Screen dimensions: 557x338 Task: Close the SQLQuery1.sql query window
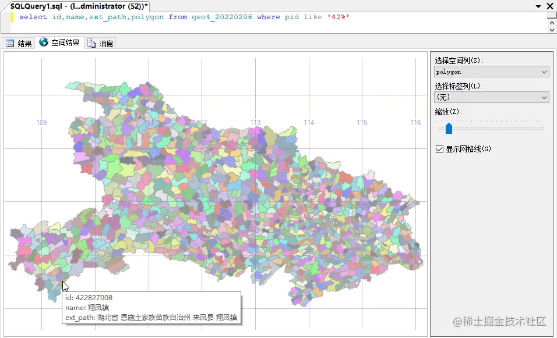tap(550, 6)
